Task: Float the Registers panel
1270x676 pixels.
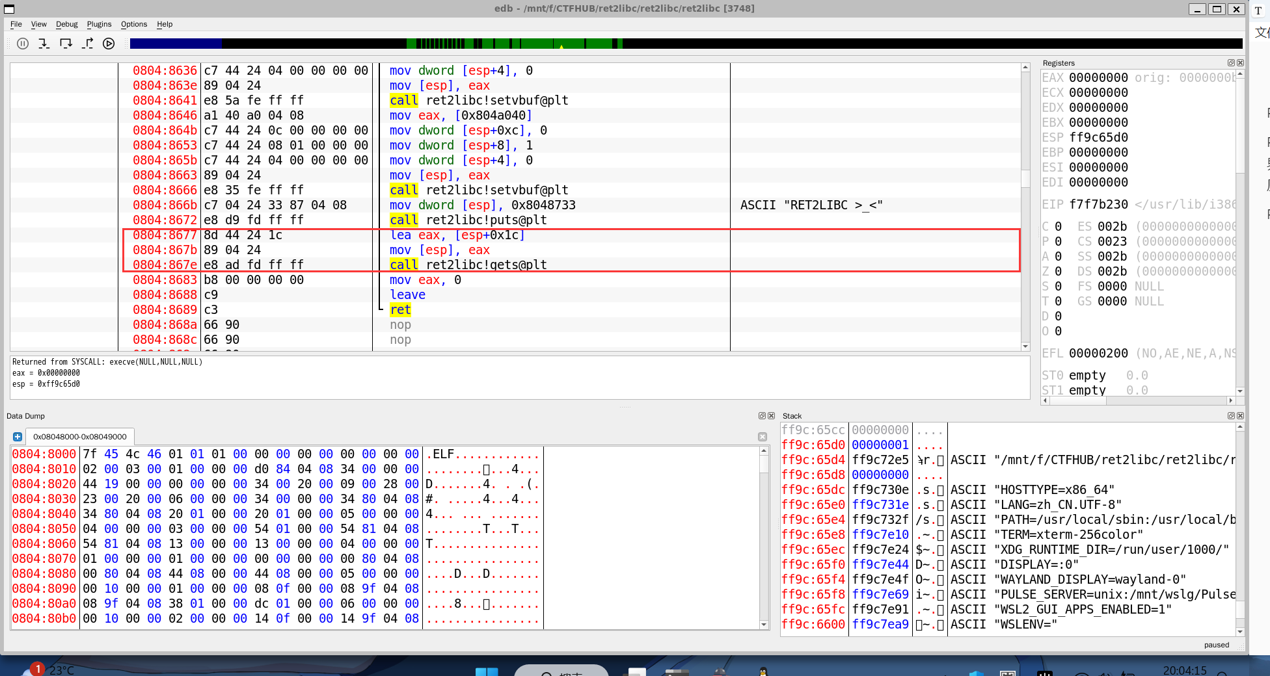Action: click(x=1231, y=63)
